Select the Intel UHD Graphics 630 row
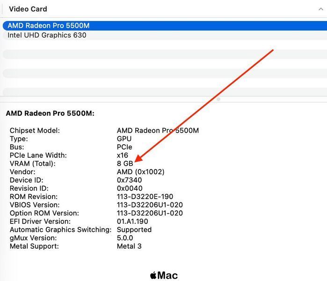 (165, 35)
